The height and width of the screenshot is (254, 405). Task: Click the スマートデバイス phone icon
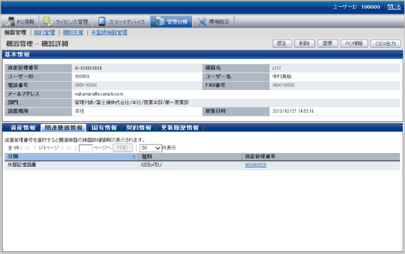[x=102, y=21]
